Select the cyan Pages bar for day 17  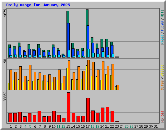click(x=89, y=53)
